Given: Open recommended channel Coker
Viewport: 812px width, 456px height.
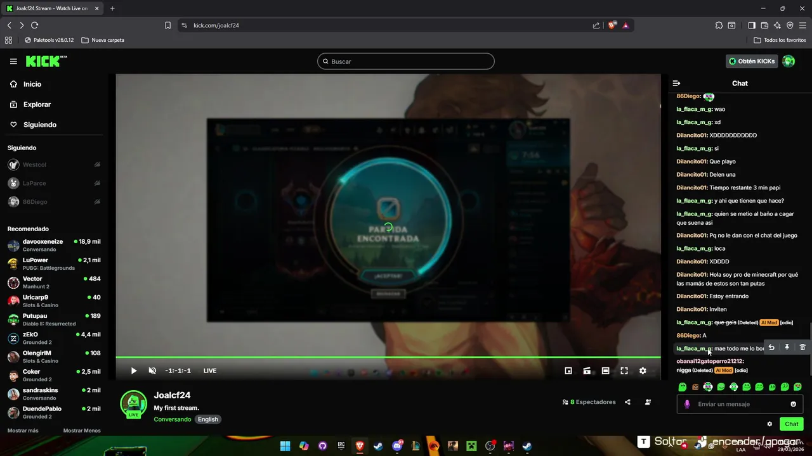Looking at the screenshot, I should pyautogui.click(x=54, y=375).
